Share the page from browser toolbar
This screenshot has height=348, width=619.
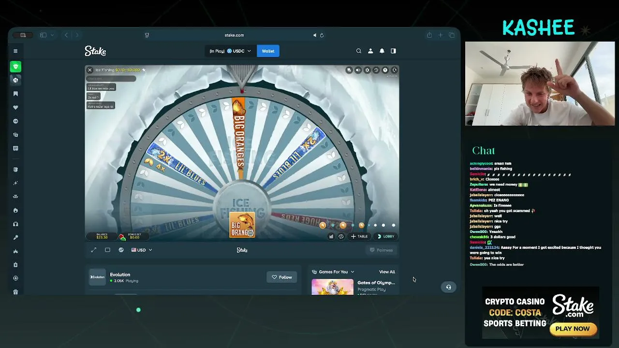(x=429, y=35)
